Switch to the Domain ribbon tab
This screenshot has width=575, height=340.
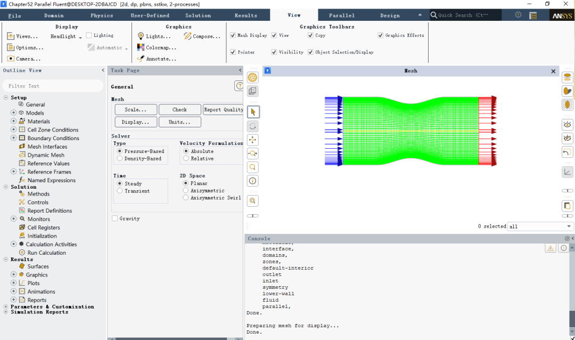pyautogui.click(x=54, y=15)
